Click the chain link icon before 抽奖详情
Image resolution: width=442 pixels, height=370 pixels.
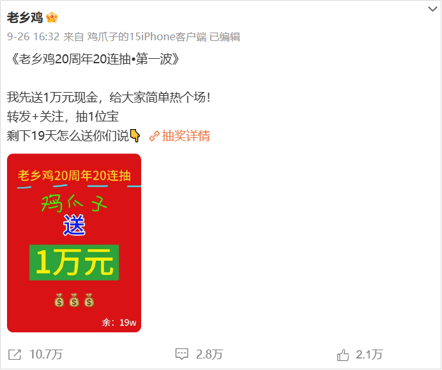coord(154,136)
